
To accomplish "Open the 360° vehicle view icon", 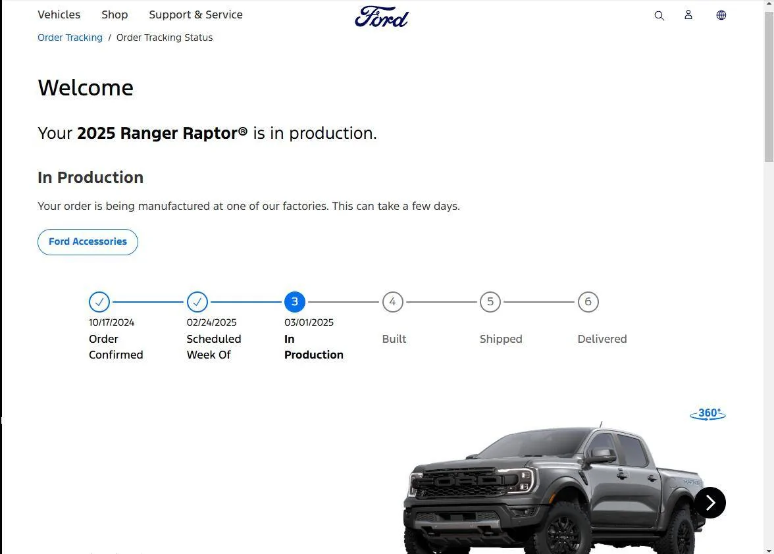I will [x=708, y=414].
